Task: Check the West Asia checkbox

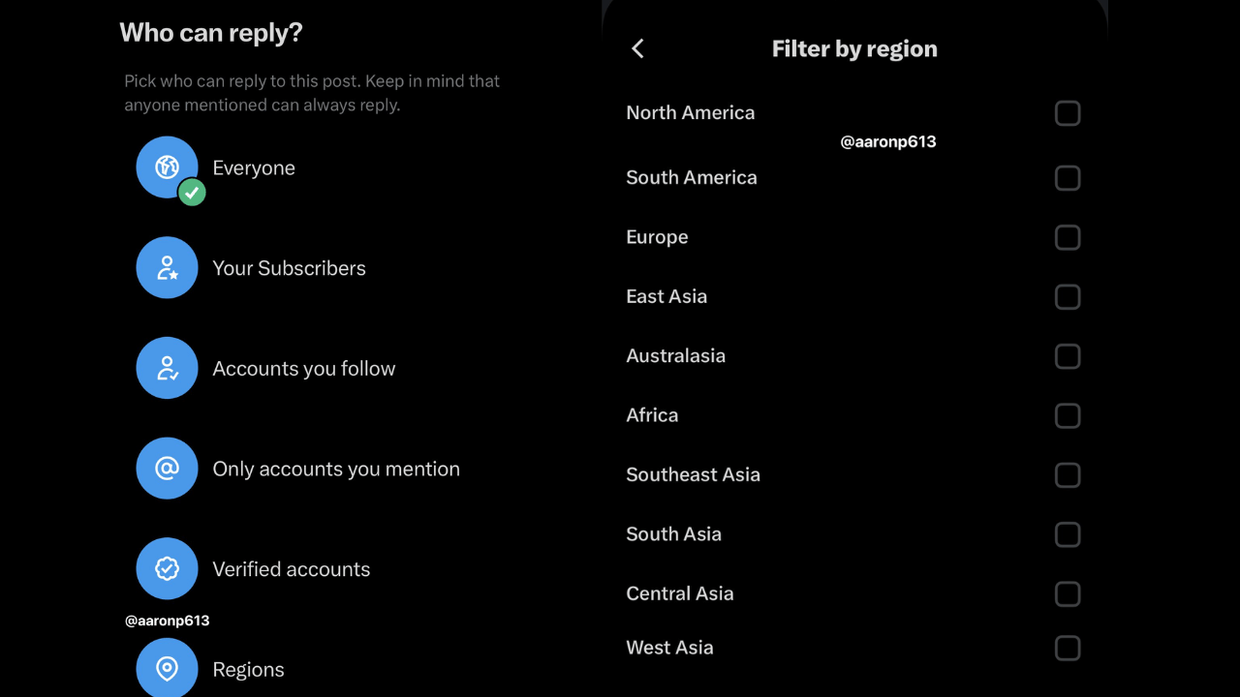Action: pyautogui.click(x=1067, y=648)
